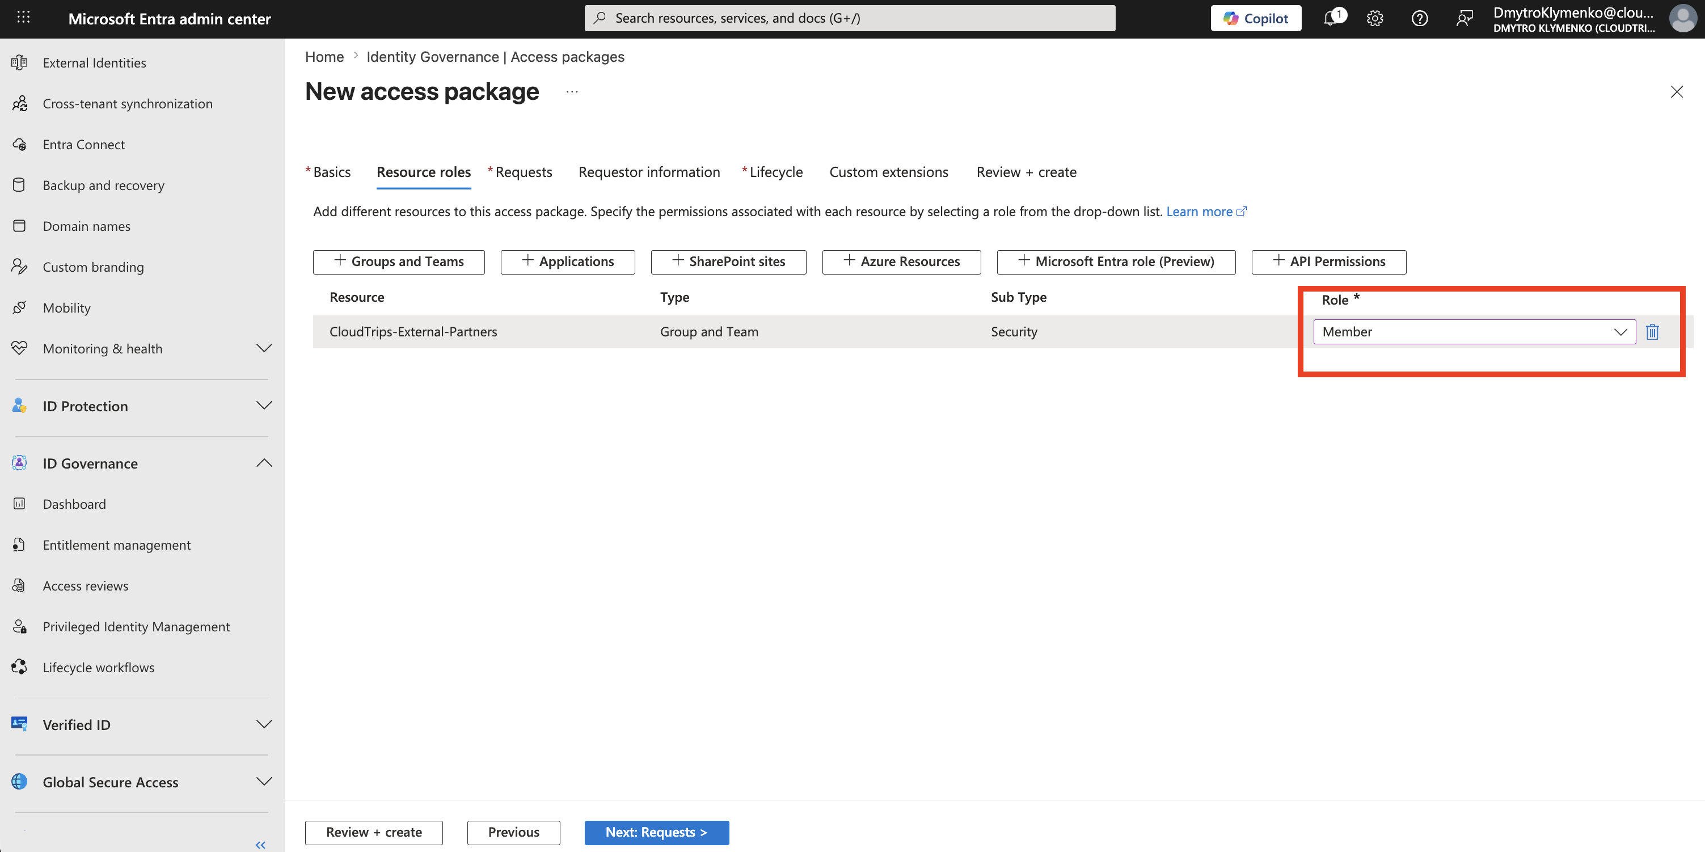
Task: Open the Role dropdown showing Member
Action: tap(1474, 332)
